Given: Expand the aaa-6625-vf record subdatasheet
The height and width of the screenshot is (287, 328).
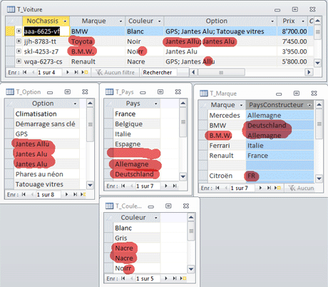Looking at the screenshot, I should point(19,31).
